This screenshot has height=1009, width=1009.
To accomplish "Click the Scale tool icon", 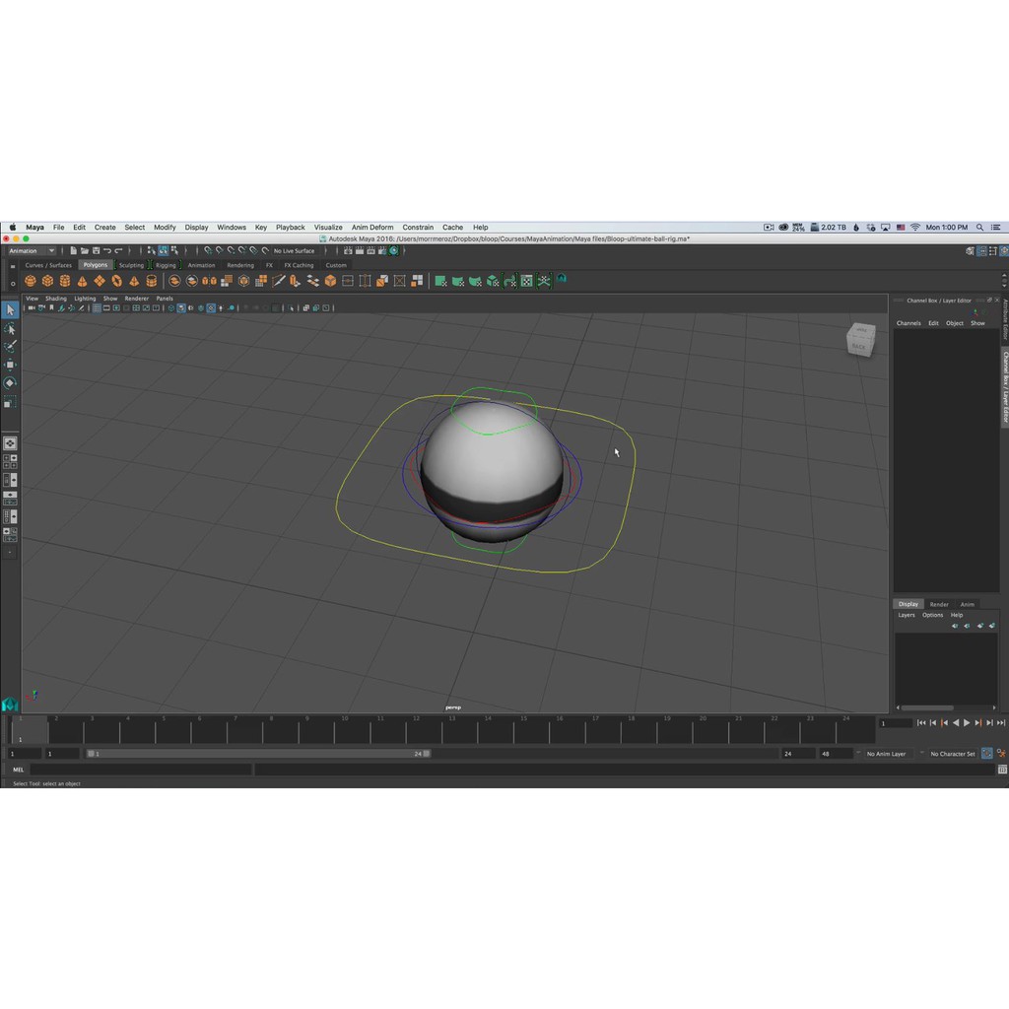I will [x=10, y=402].
